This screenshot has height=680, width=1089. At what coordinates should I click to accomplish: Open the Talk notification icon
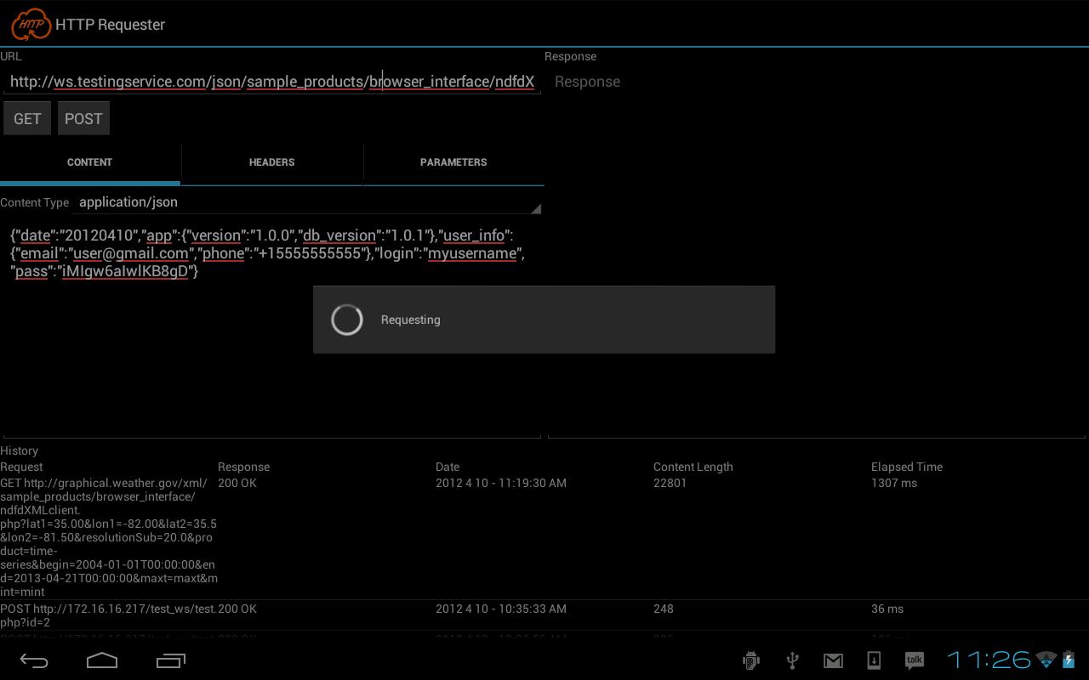coord(915,660)
